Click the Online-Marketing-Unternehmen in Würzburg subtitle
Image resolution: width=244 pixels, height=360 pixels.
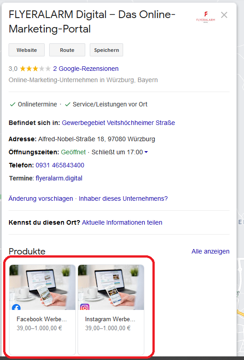pos(83,80)
